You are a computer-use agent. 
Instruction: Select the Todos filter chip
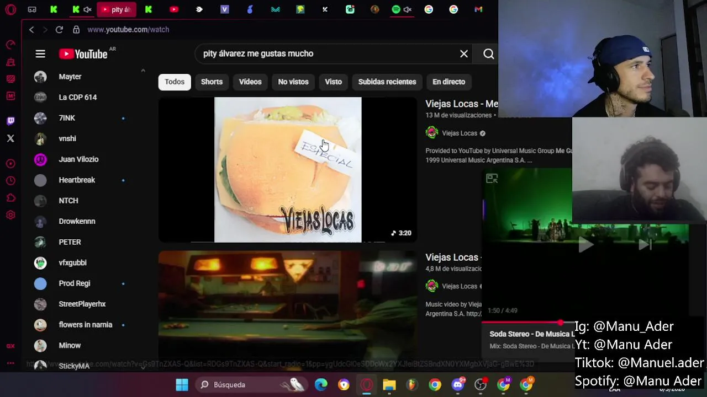[x=175, y=82]
